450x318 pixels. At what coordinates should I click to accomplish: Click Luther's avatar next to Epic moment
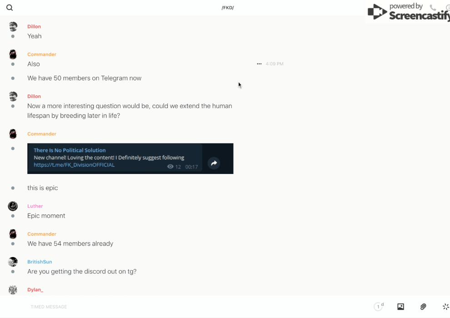[13, 206]
